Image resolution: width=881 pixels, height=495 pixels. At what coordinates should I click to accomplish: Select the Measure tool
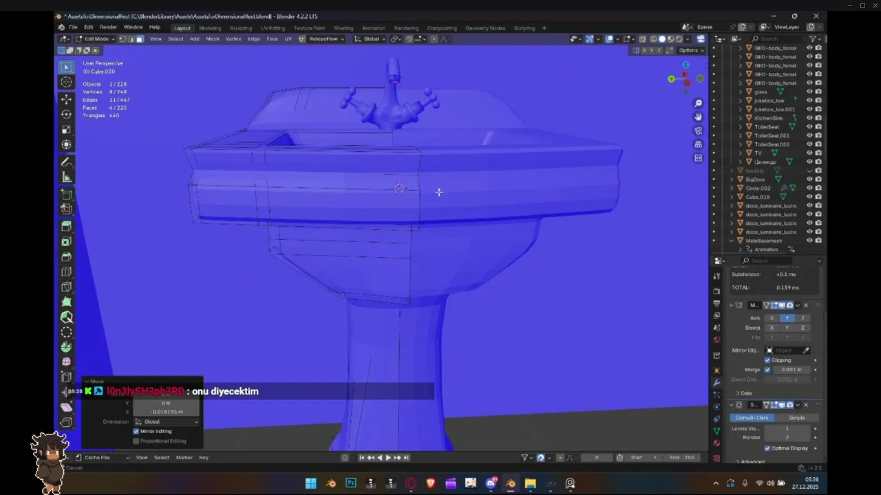pos(66,177)
